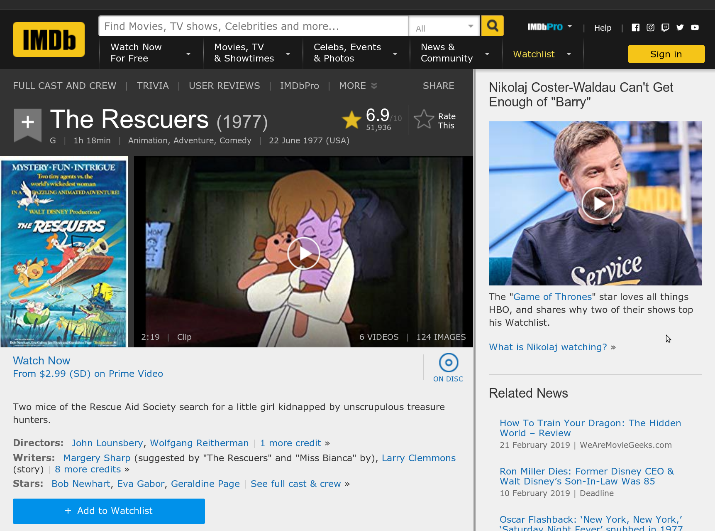Open IMDb Twitch icon

coord(665,27)
